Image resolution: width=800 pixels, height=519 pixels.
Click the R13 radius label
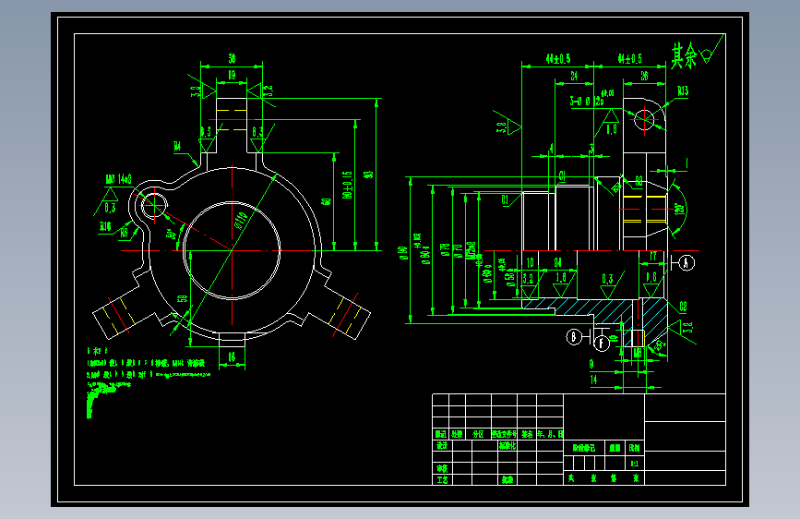coord(683,91)
